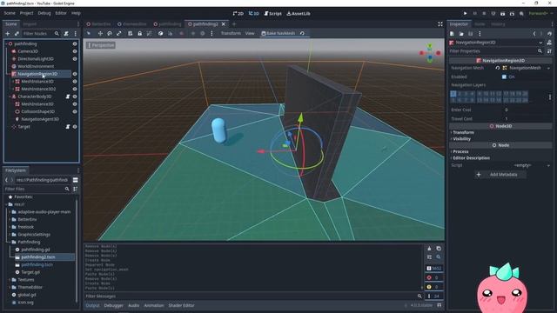Open the script attached to CharacterBody3D
The image size is (557, 313).
[x=68, y=97]
